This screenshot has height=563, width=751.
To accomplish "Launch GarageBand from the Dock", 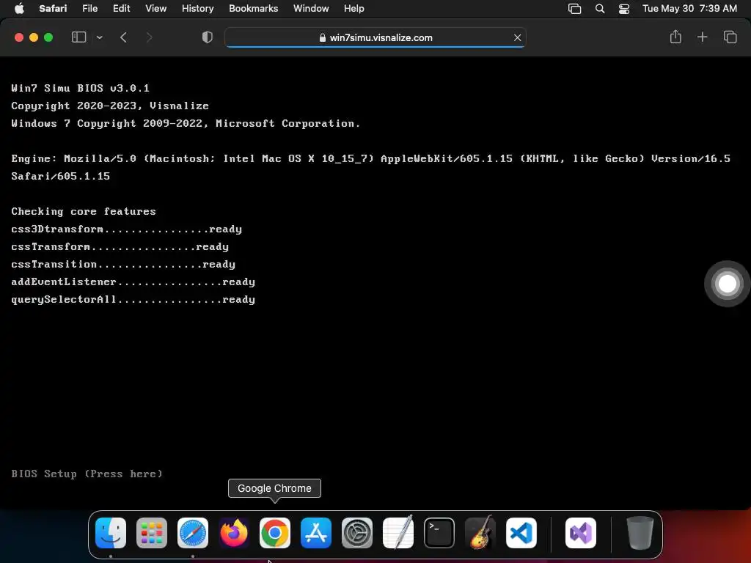I will click(480, 533).
